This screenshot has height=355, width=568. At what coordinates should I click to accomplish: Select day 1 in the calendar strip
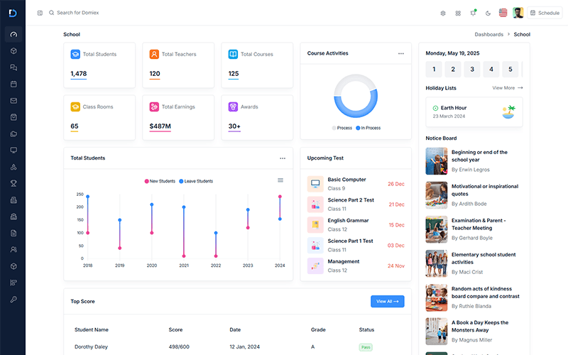pyautogui.click(x=434, y=69)
